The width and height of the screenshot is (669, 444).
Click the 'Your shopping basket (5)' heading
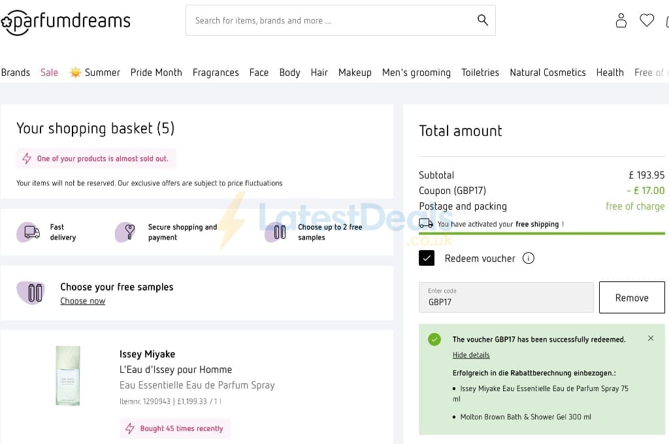point(95,129)
